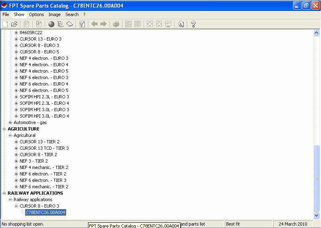Open the Search menu
Screen dimensions: 321x228
72,14
